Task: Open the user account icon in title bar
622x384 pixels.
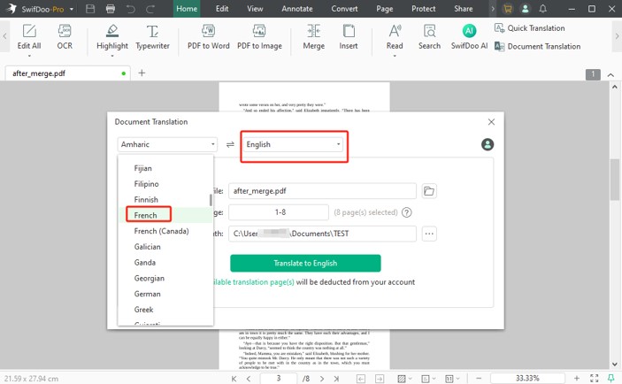Action: coord(526,9)
